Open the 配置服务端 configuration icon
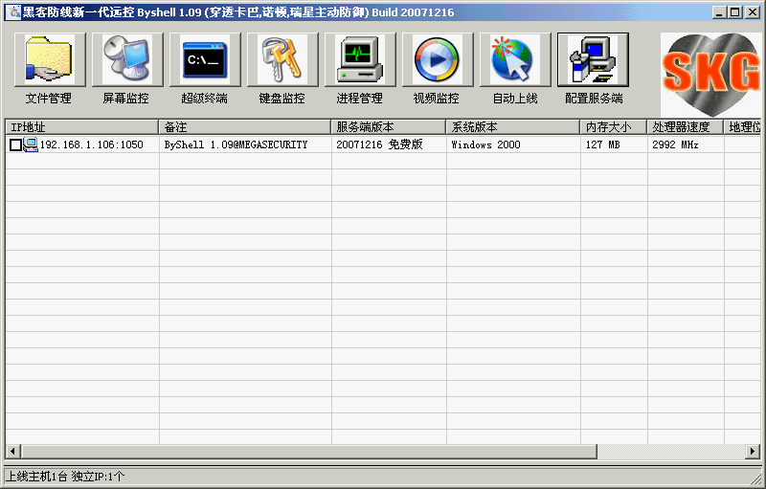Screen dimensions: 766x489 click(x=593, y=60)
